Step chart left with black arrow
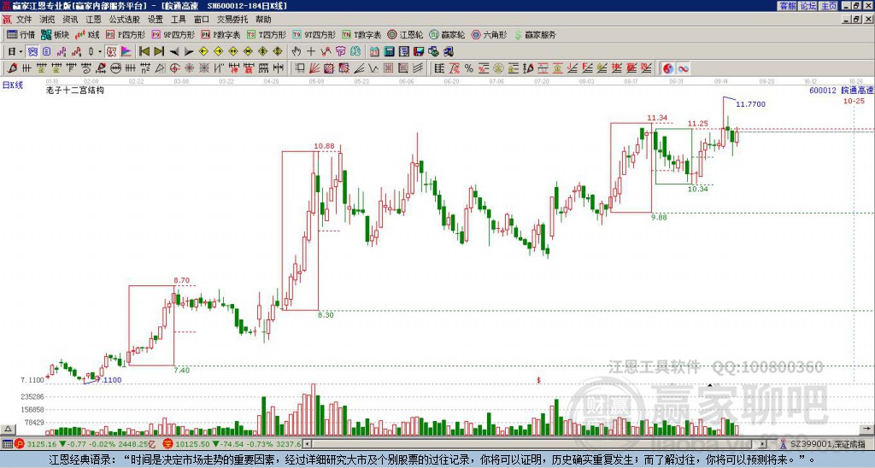 tap(174, 52)
